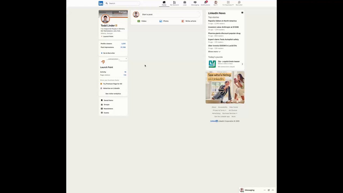Click Try Premium Page for $0
Image resolution: width=343 pixels, height=193 pixels.
click(x=111, y=84)
